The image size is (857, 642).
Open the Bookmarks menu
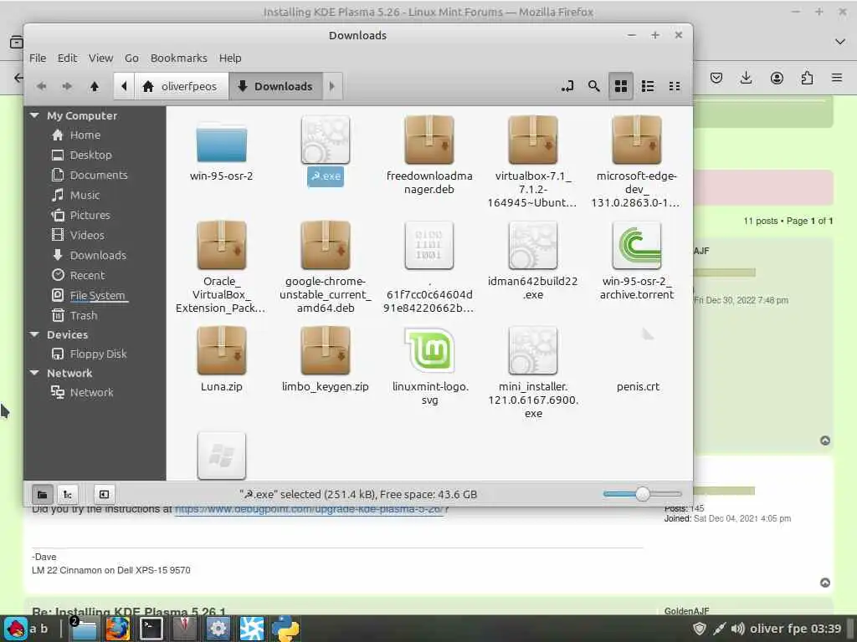pos(179,58)
